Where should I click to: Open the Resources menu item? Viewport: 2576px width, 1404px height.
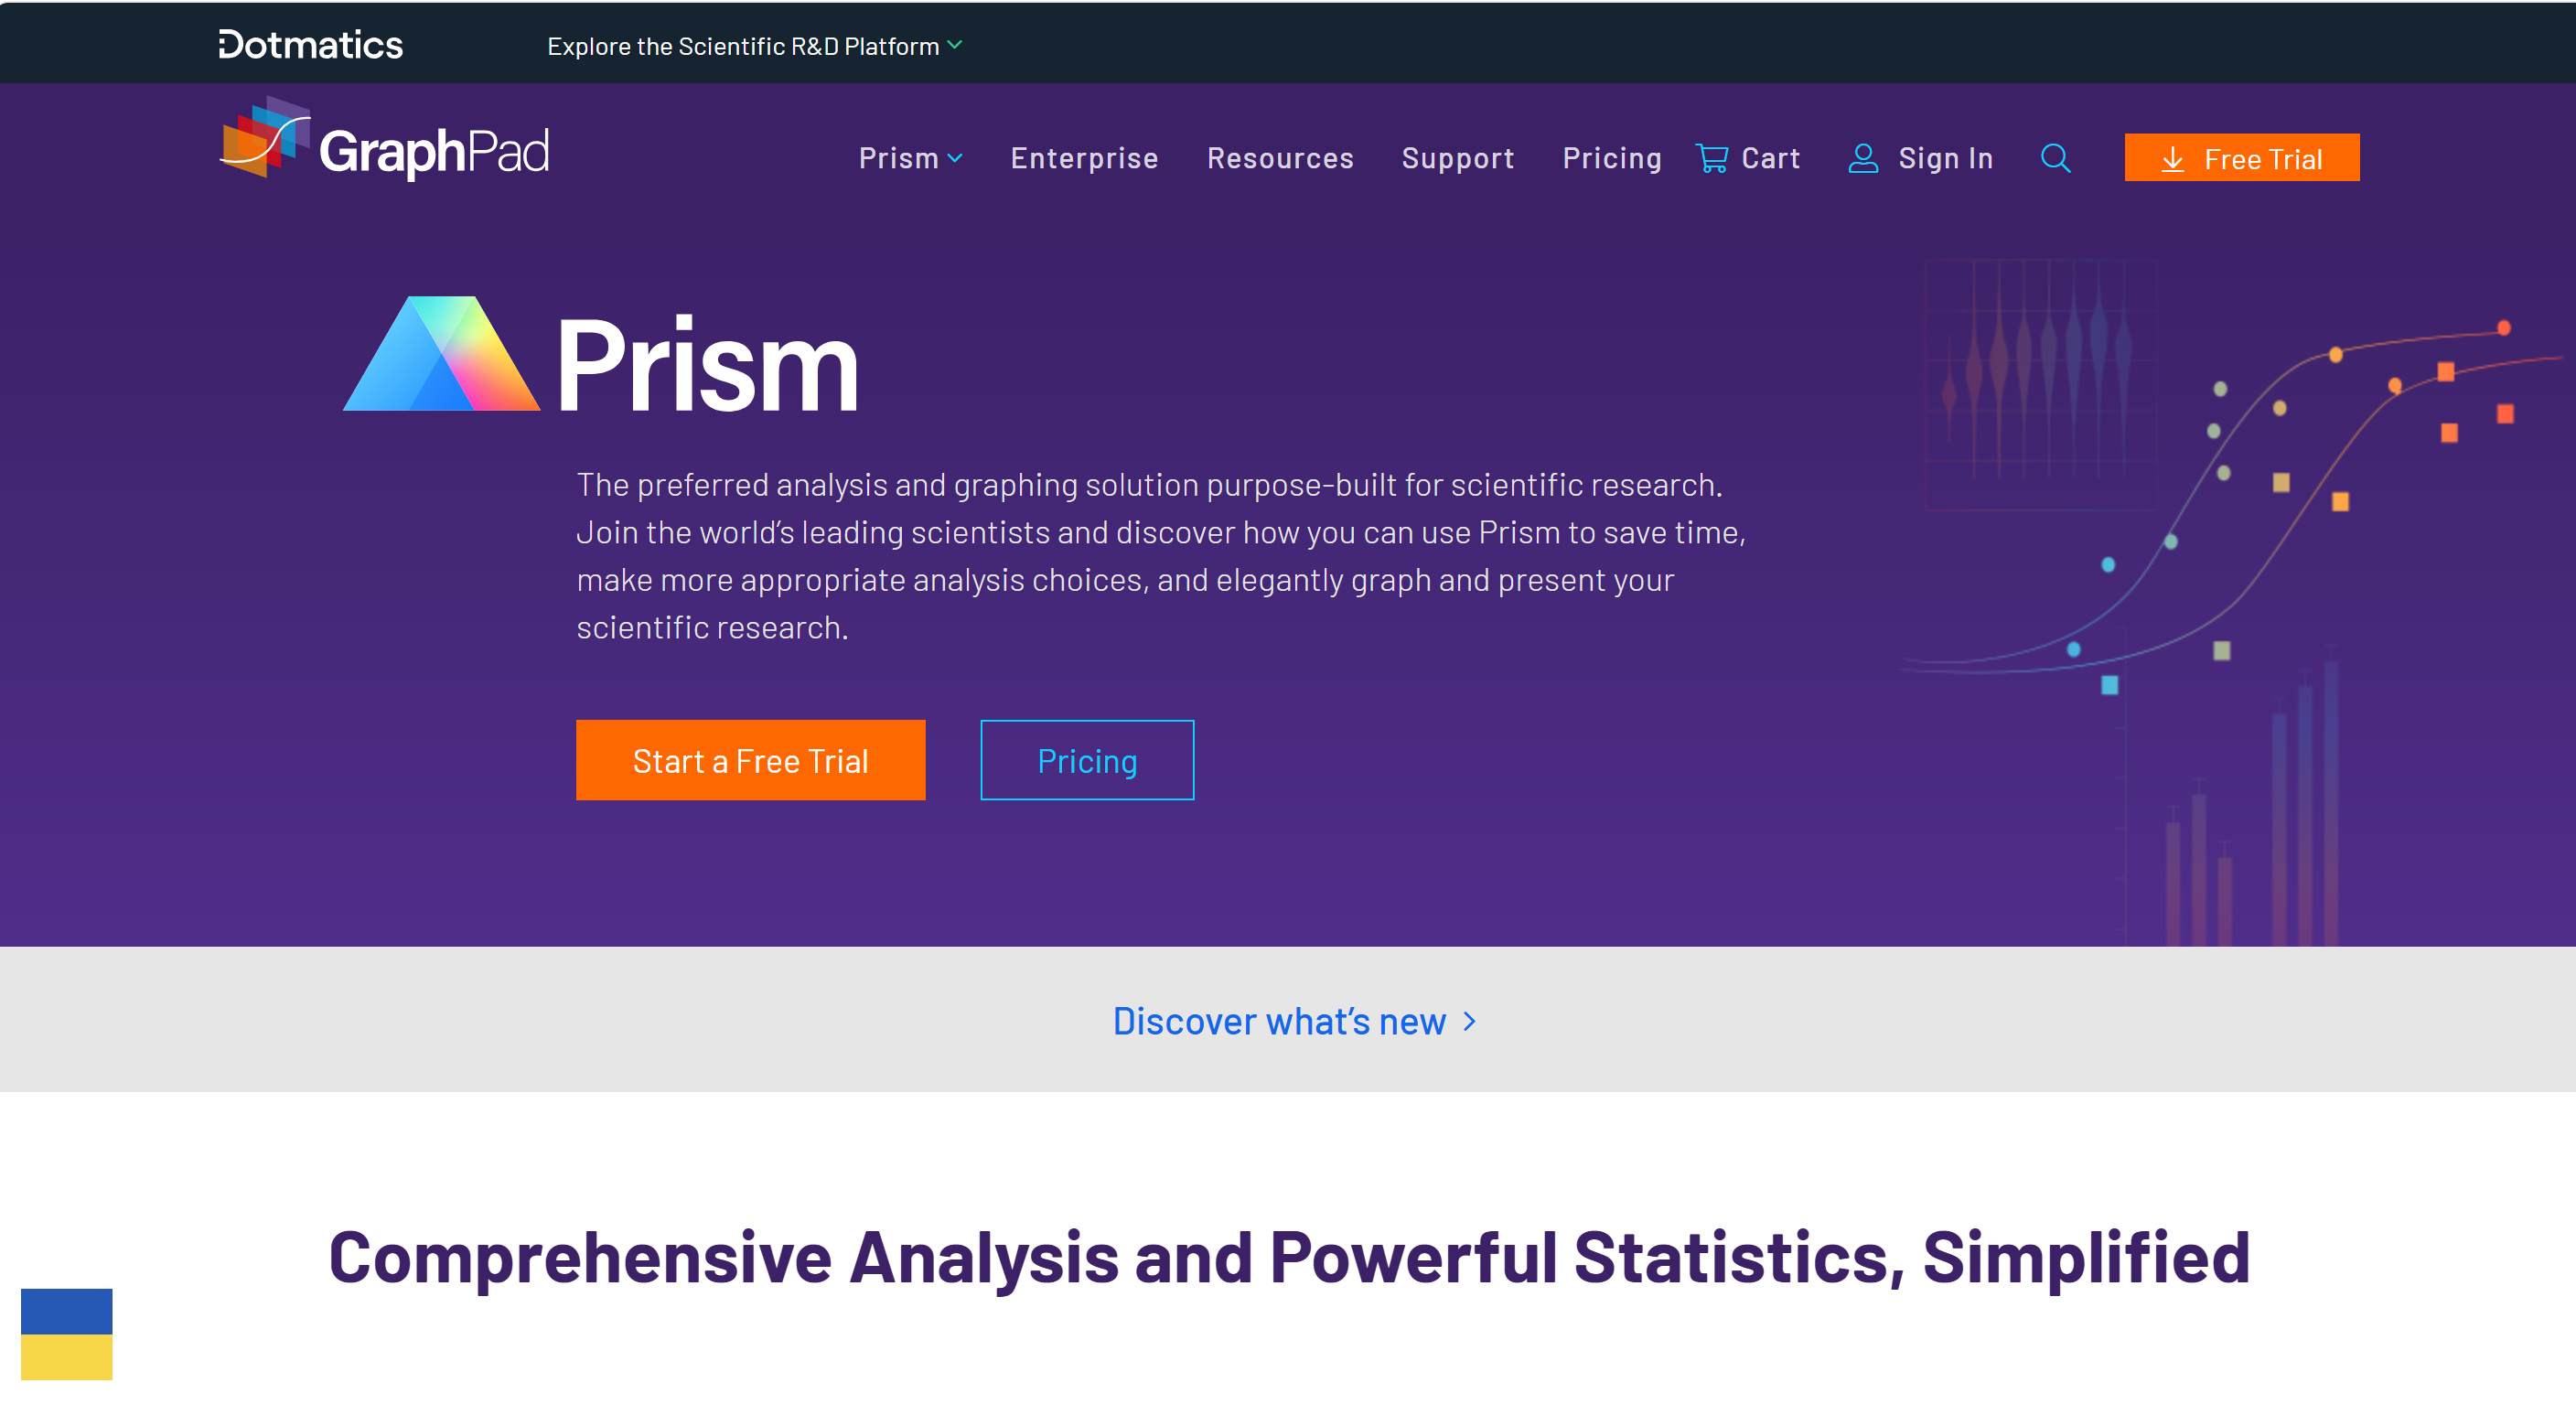coord(1279,158)
